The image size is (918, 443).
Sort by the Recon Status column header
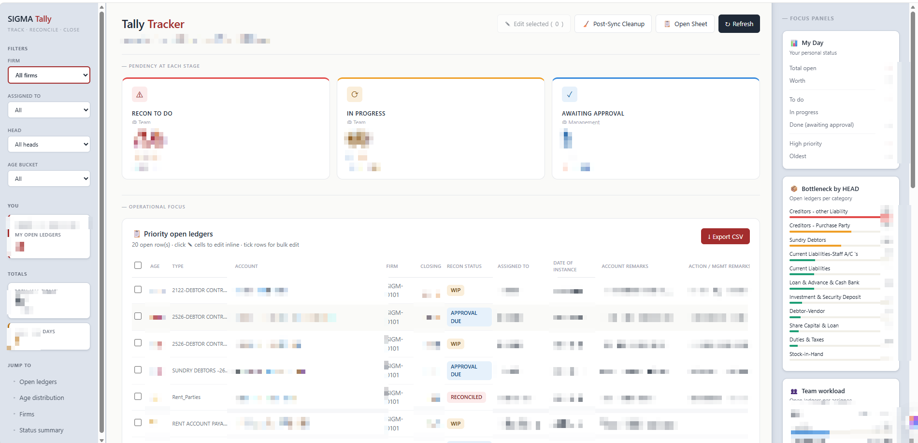pyautogui.click(x=464, y=266)
